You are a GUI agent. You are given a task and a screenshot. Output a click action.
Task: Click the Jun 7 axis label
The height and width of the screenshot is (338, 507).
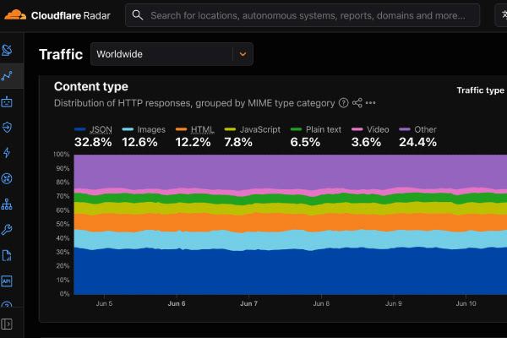[x=248, y=303]
